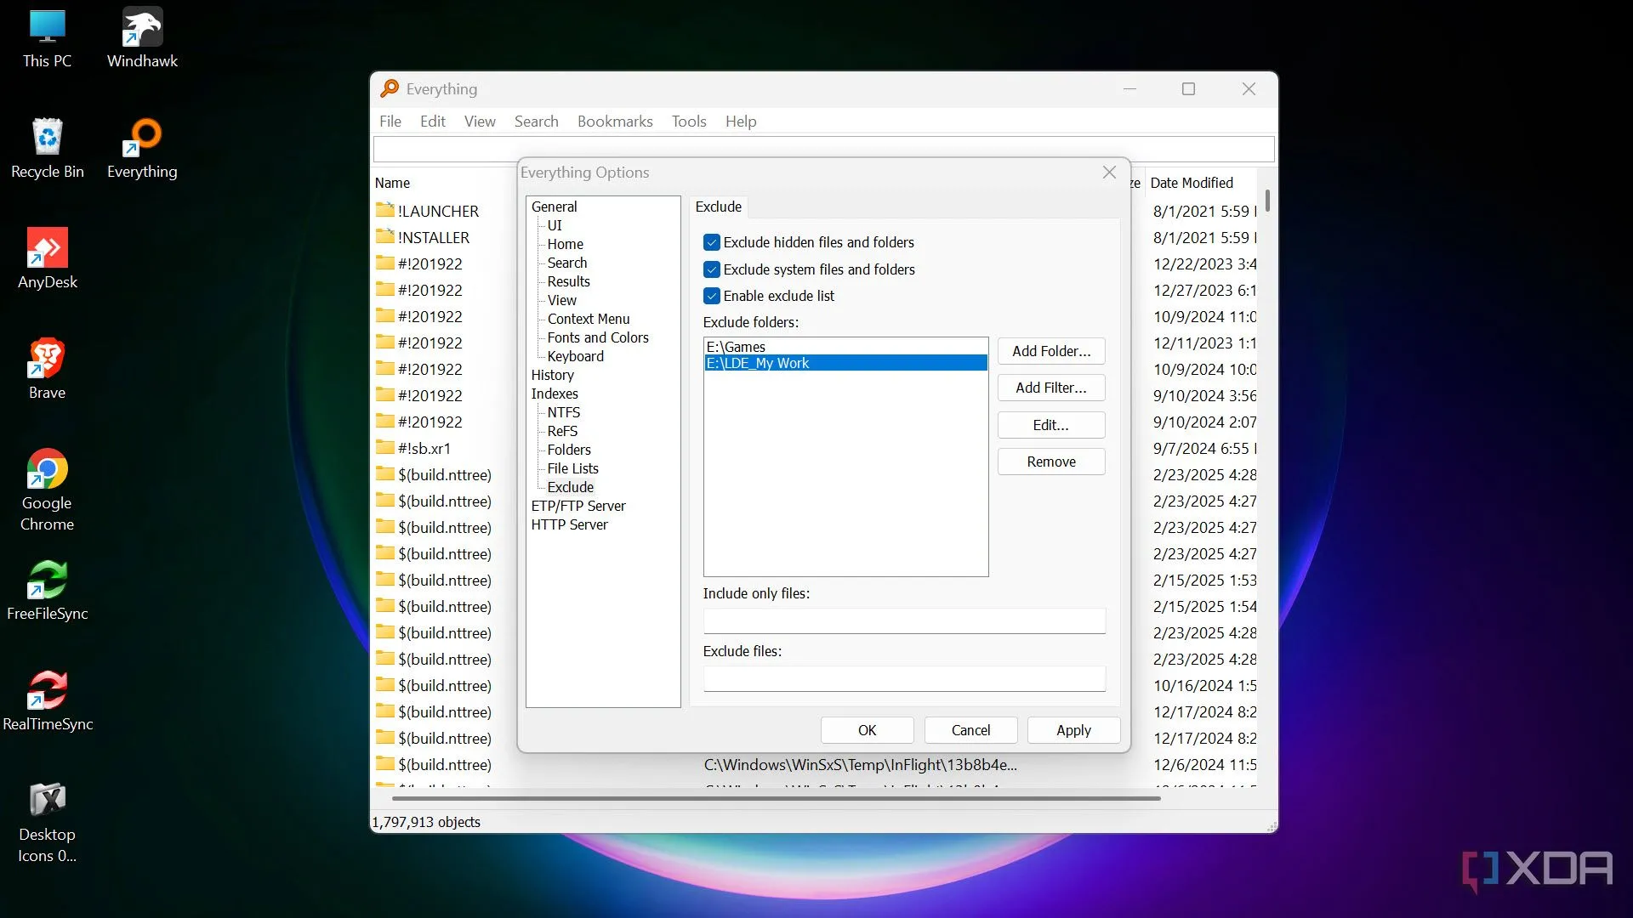Select ReFS in options tree
This screenshot has height=918, width=1633.
click(x=562, y=431)
